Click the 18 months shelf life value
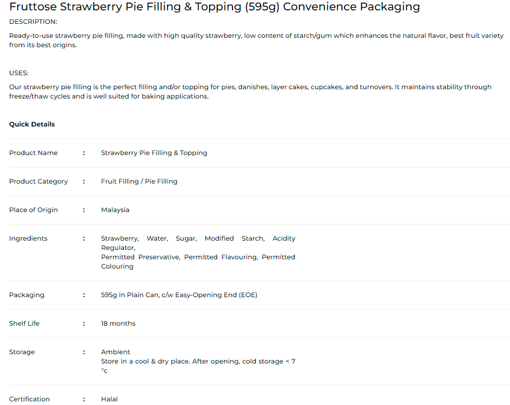This screenshot has width=510, height=405. point(118,324)
